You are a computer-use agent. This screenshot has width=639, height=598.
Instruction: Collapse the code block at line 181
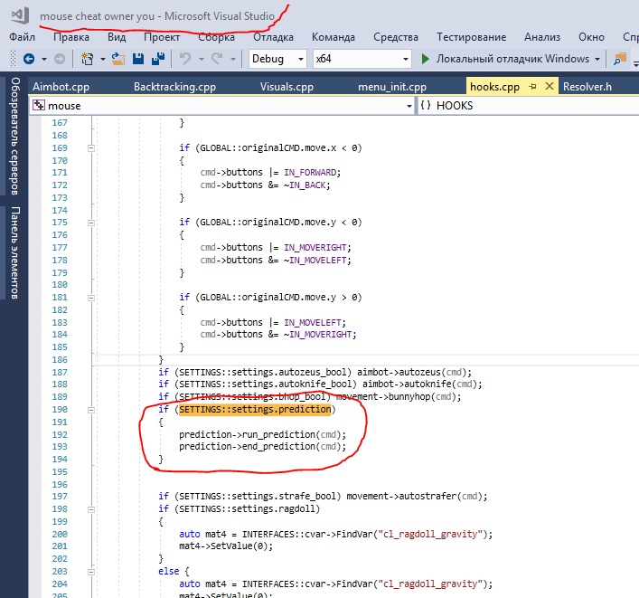[90, 299]
